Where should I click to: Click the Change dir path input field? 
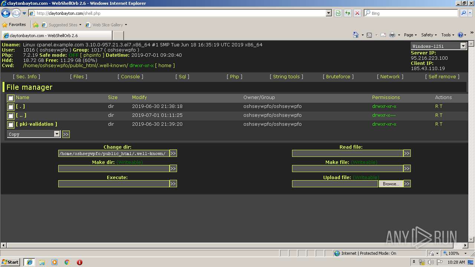[x=114, y=153]
